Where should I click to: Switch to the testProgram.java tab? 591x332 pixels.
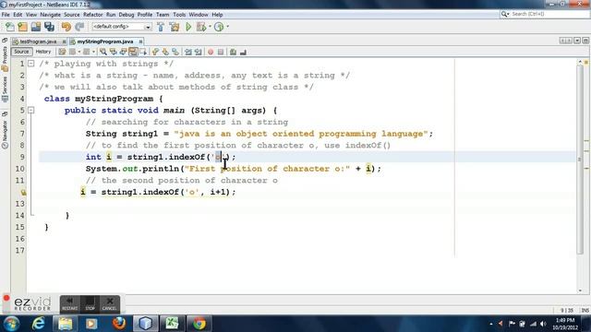[x=38, y=41]
